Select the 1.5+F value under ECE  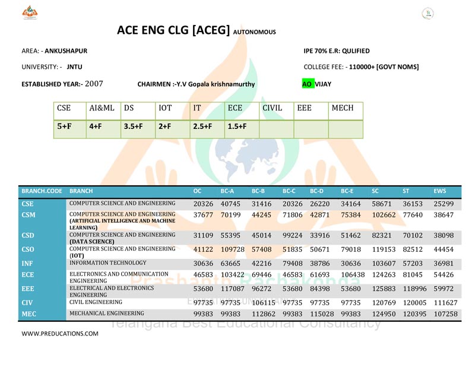[237, 126]
